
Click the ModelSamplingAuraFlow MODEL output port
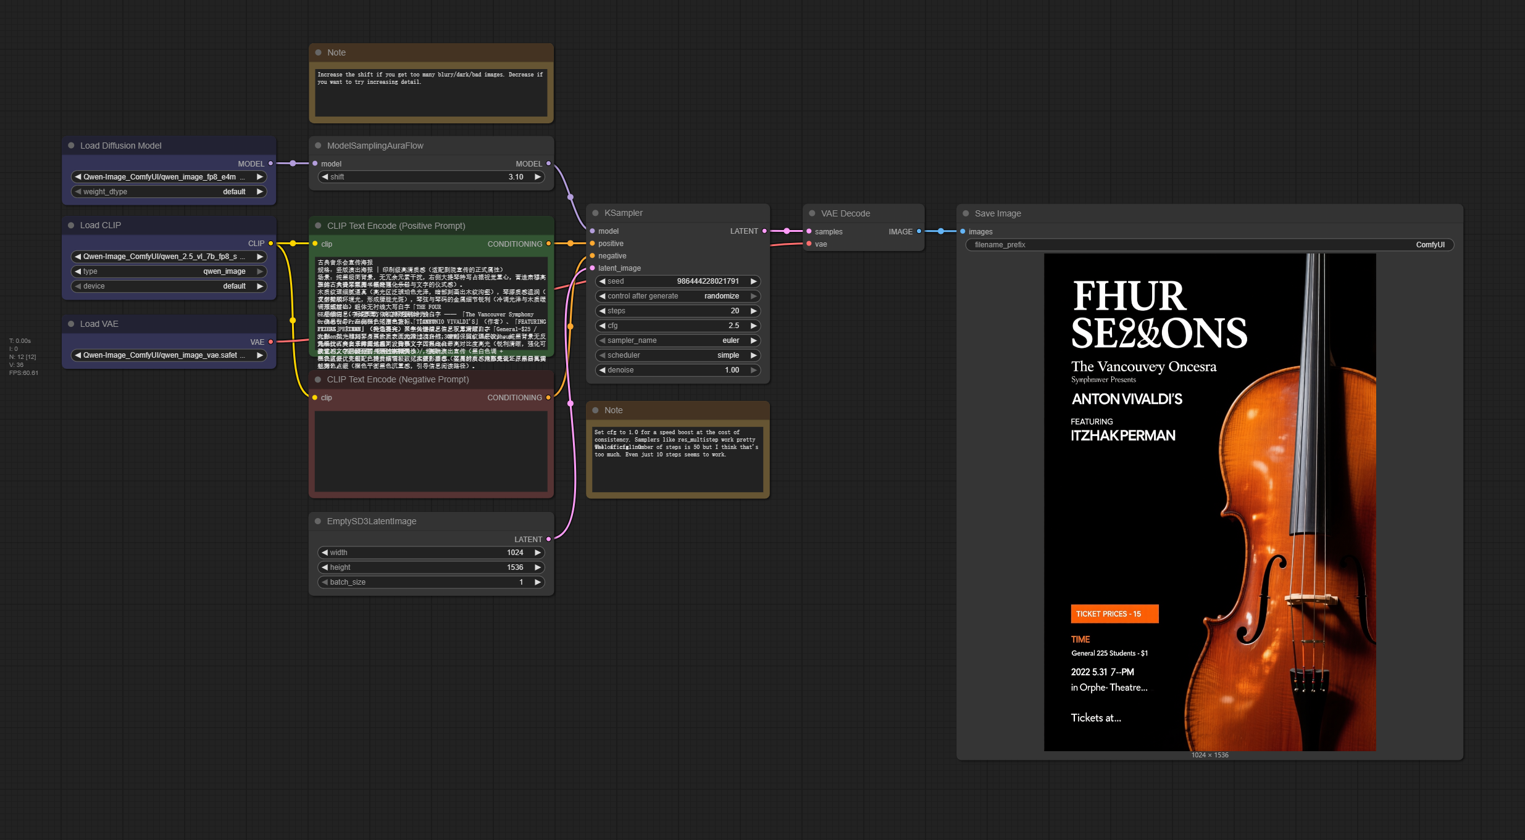pos(548,163)
